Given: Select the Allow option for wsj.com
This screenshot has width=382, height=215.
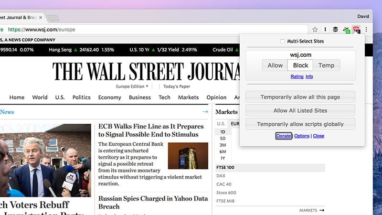Looking at the screenshot, I should [275, 65].
